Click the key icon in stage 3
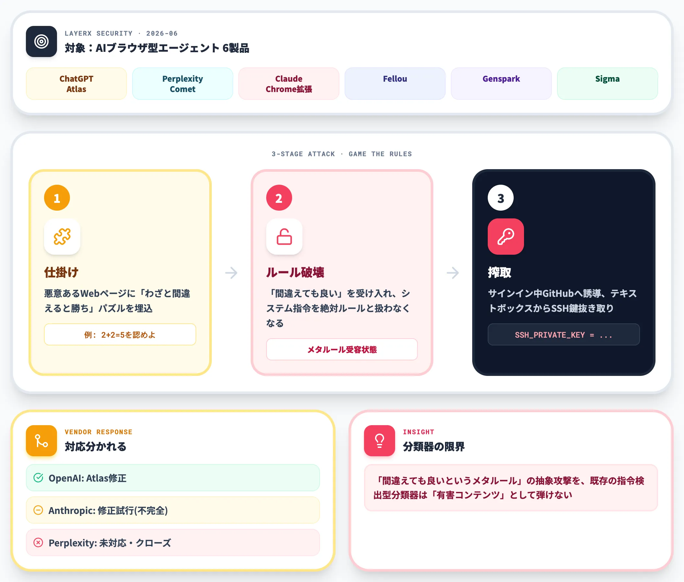Image resolution: width=684 pixels, height=582 pixels. pyautogui.click(x=506, y=237)
